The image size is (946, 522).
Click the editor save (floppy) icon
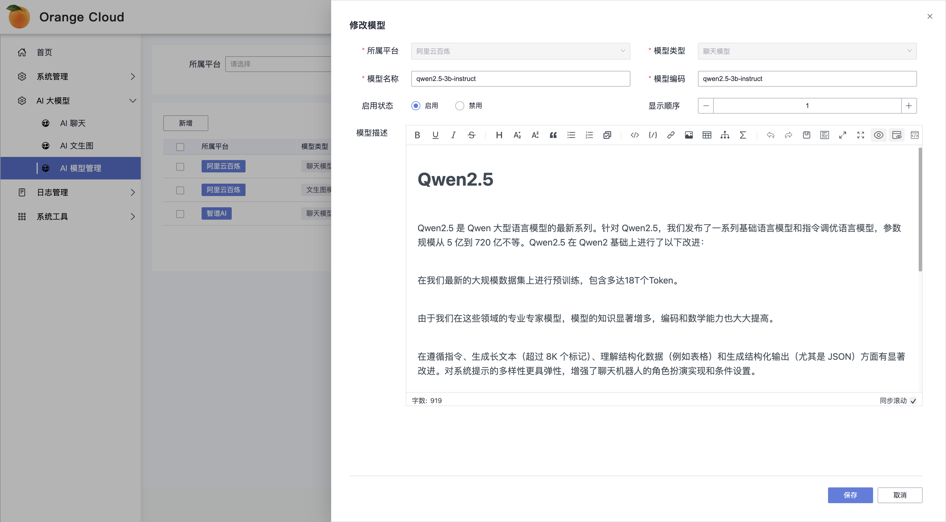click(x=806, y=135)
